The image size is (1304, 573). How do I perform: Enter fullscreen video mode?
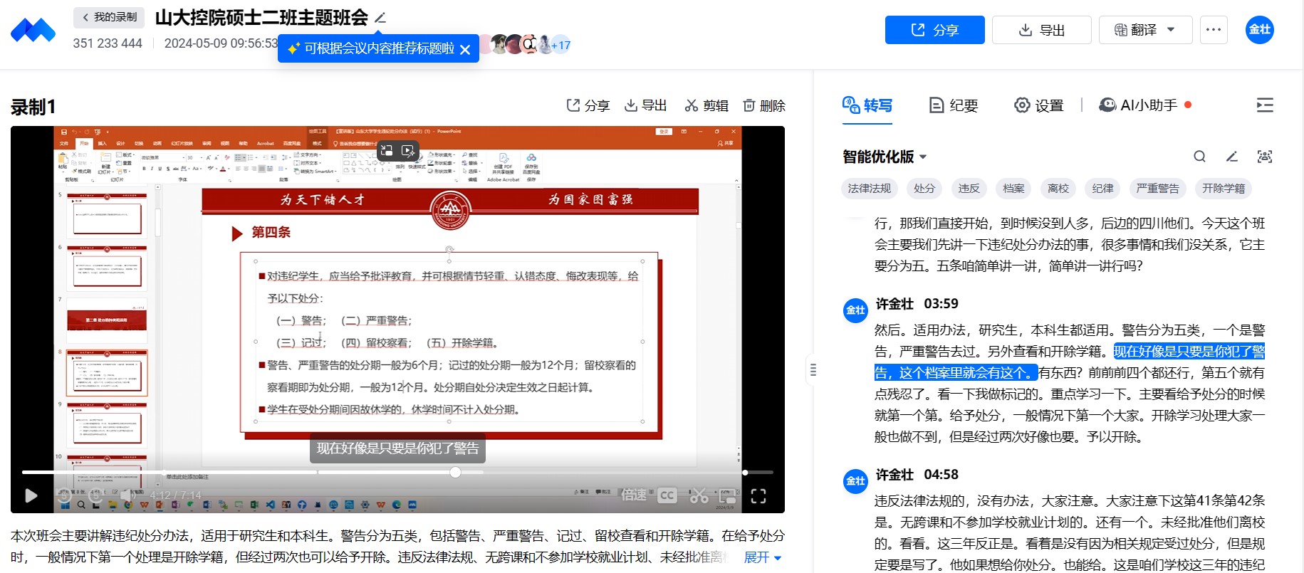coord(758,496)
